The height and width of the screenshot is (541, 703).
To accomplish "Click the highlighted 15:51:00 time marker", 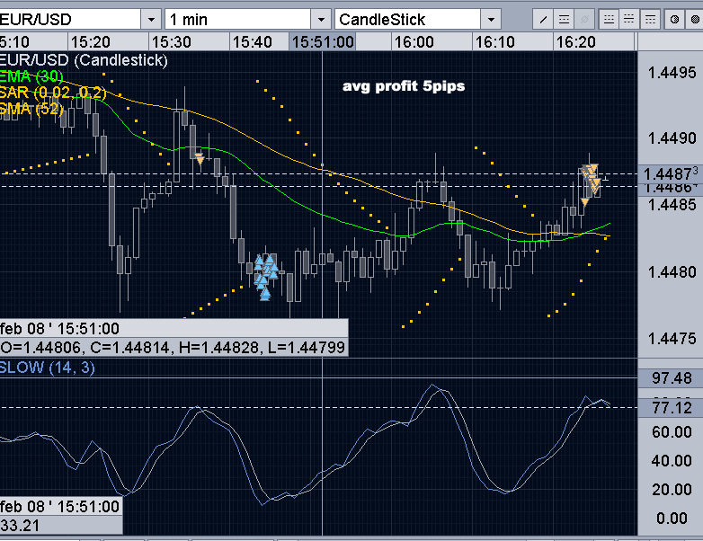I will point(323,42).
